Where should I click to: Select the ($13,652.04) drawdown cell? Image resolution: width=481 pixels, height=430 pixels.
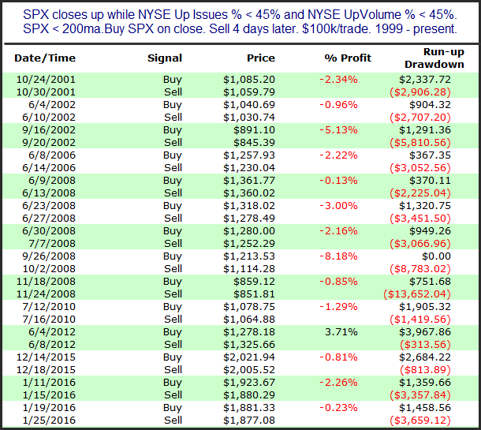click(417, 294)
